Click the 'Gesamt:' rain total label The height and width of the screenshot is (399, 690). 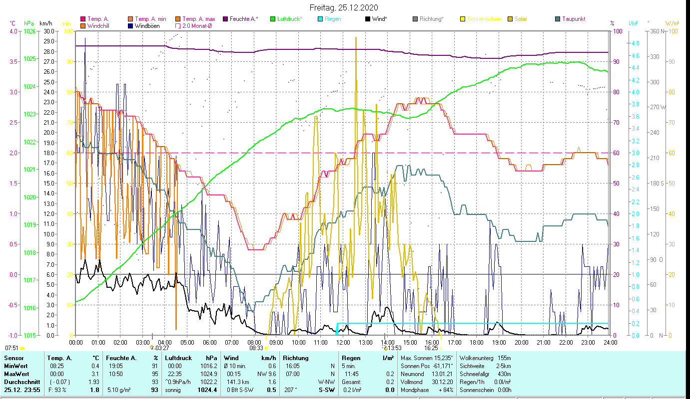[351, 382]
